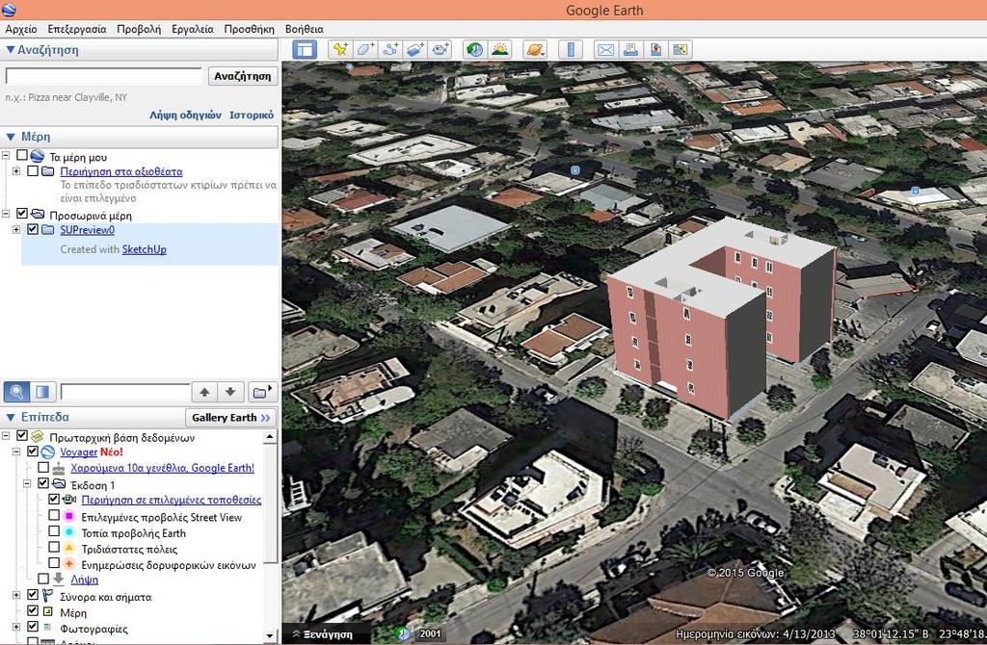Open the Επεξεργασία menu

point(77,29)
